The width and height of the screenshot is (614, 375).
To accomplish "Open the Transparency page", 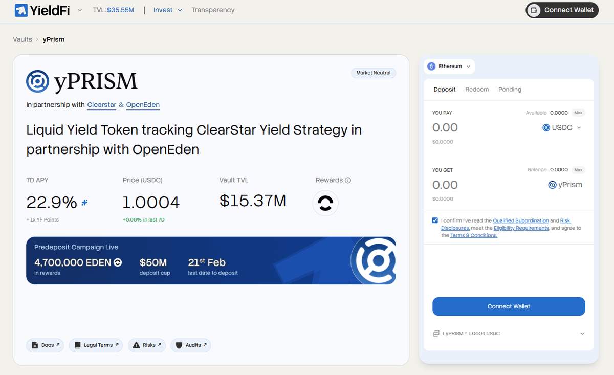I will tap(213, 10).
